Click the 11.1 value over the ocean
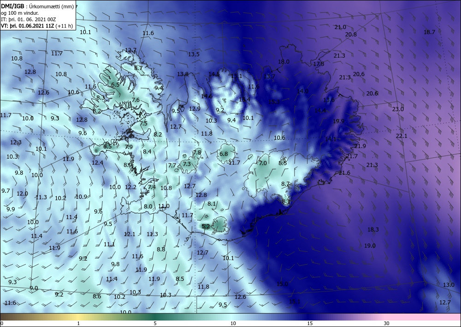 pyautogui.click(x=109, y=244)
